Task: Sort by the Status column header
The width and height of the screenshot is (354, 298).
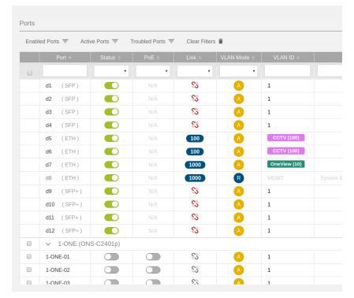Action: (111, 58)
